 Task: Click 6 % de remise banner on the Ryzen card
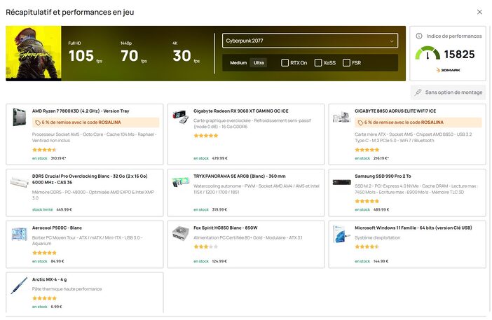click(96, 123)
